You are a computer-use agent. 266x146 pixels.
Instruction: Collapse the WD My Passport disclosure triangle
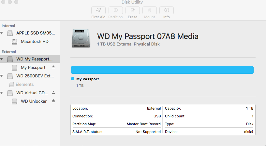pos(2,59)
